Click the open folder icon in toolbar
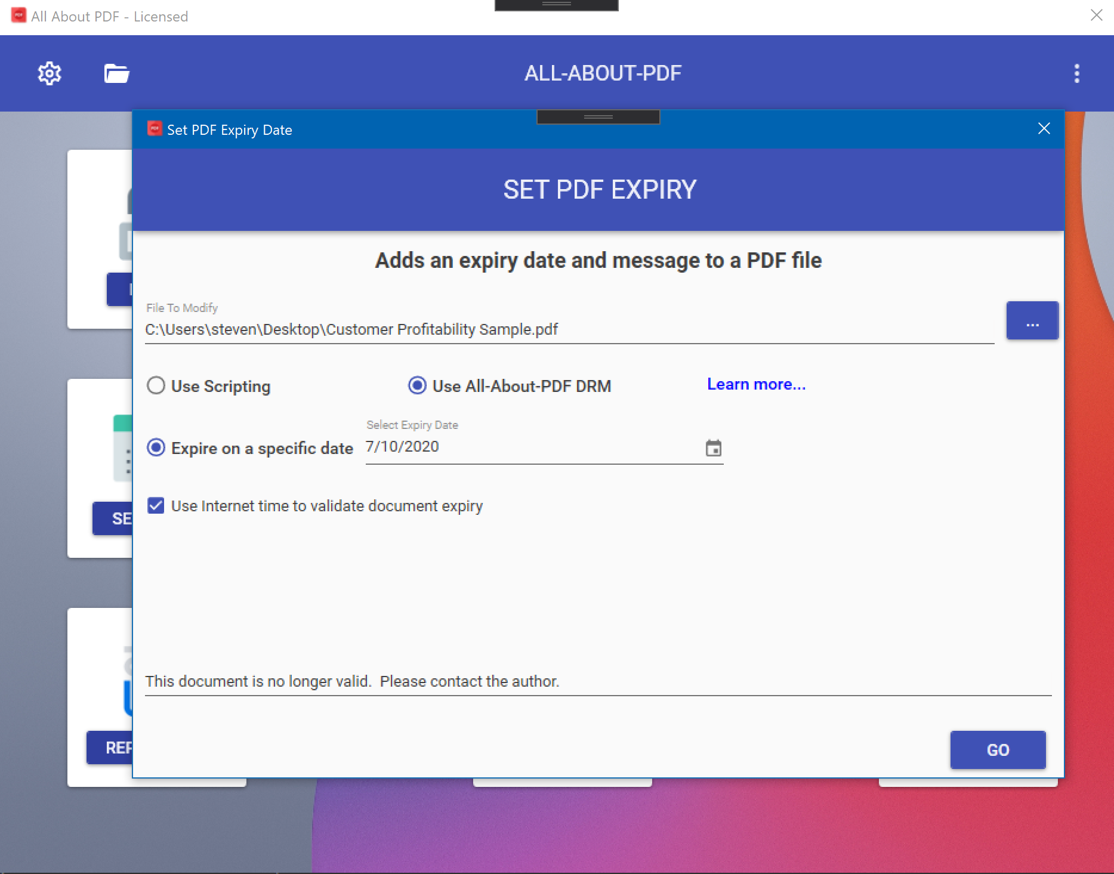Image resolution: width=1114 pixels, height=874 pixels. point(116,73)
